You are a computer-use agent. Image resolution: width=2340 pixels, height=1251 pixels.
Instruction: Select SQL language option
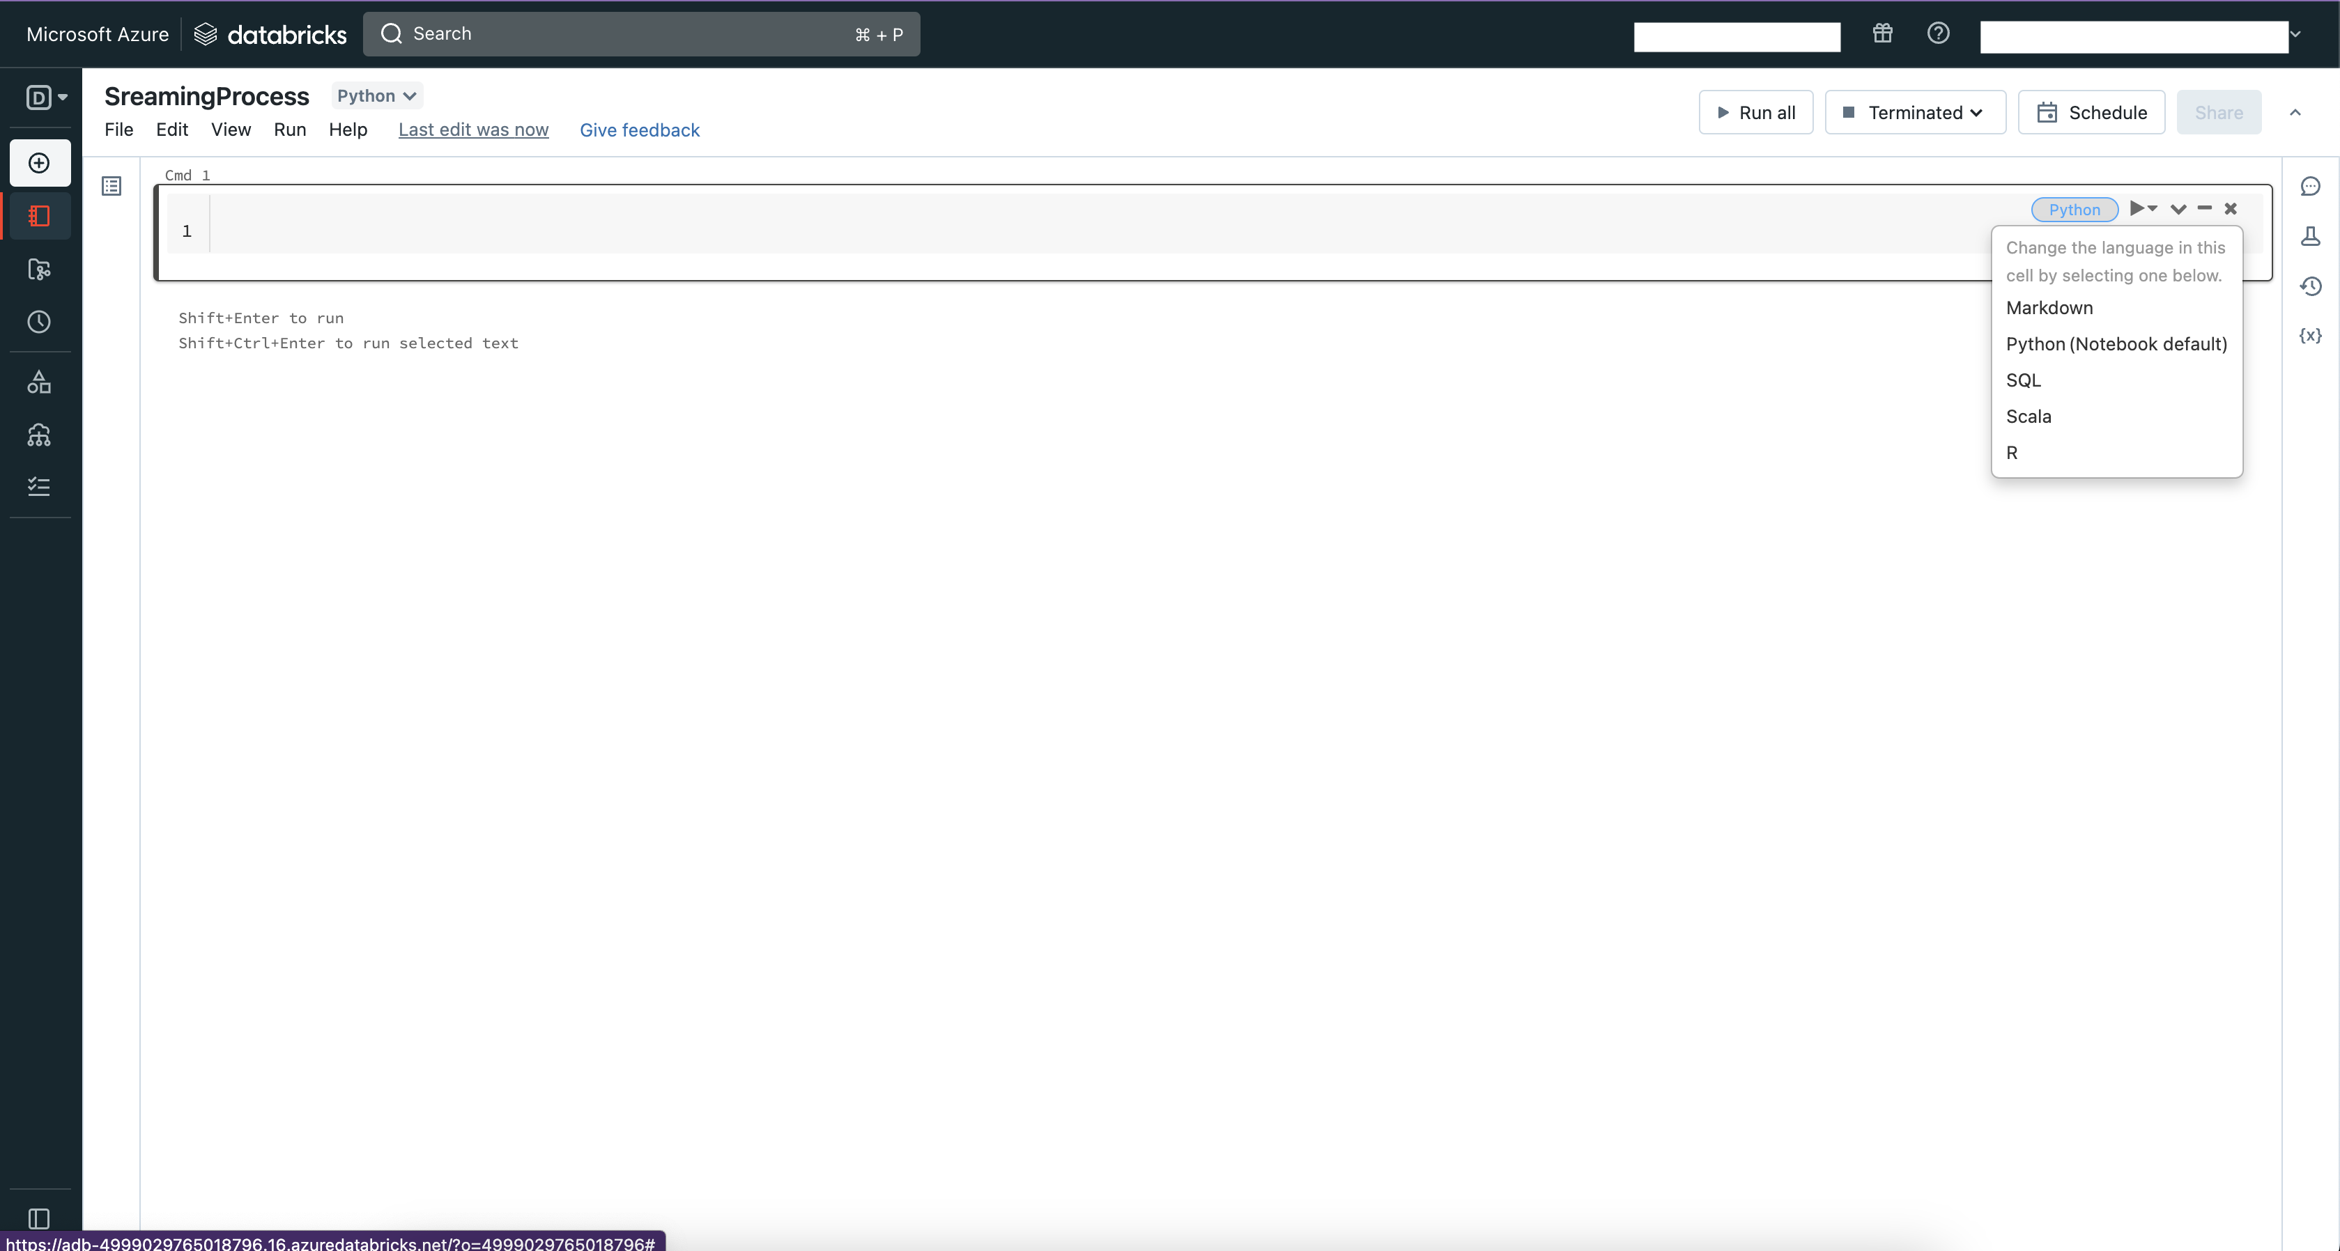click(2116, 380)
